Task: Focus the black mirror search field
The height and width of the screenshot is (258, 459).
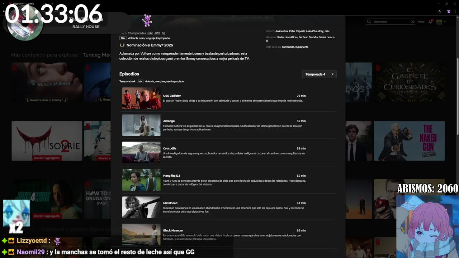Action: point(391,22)
